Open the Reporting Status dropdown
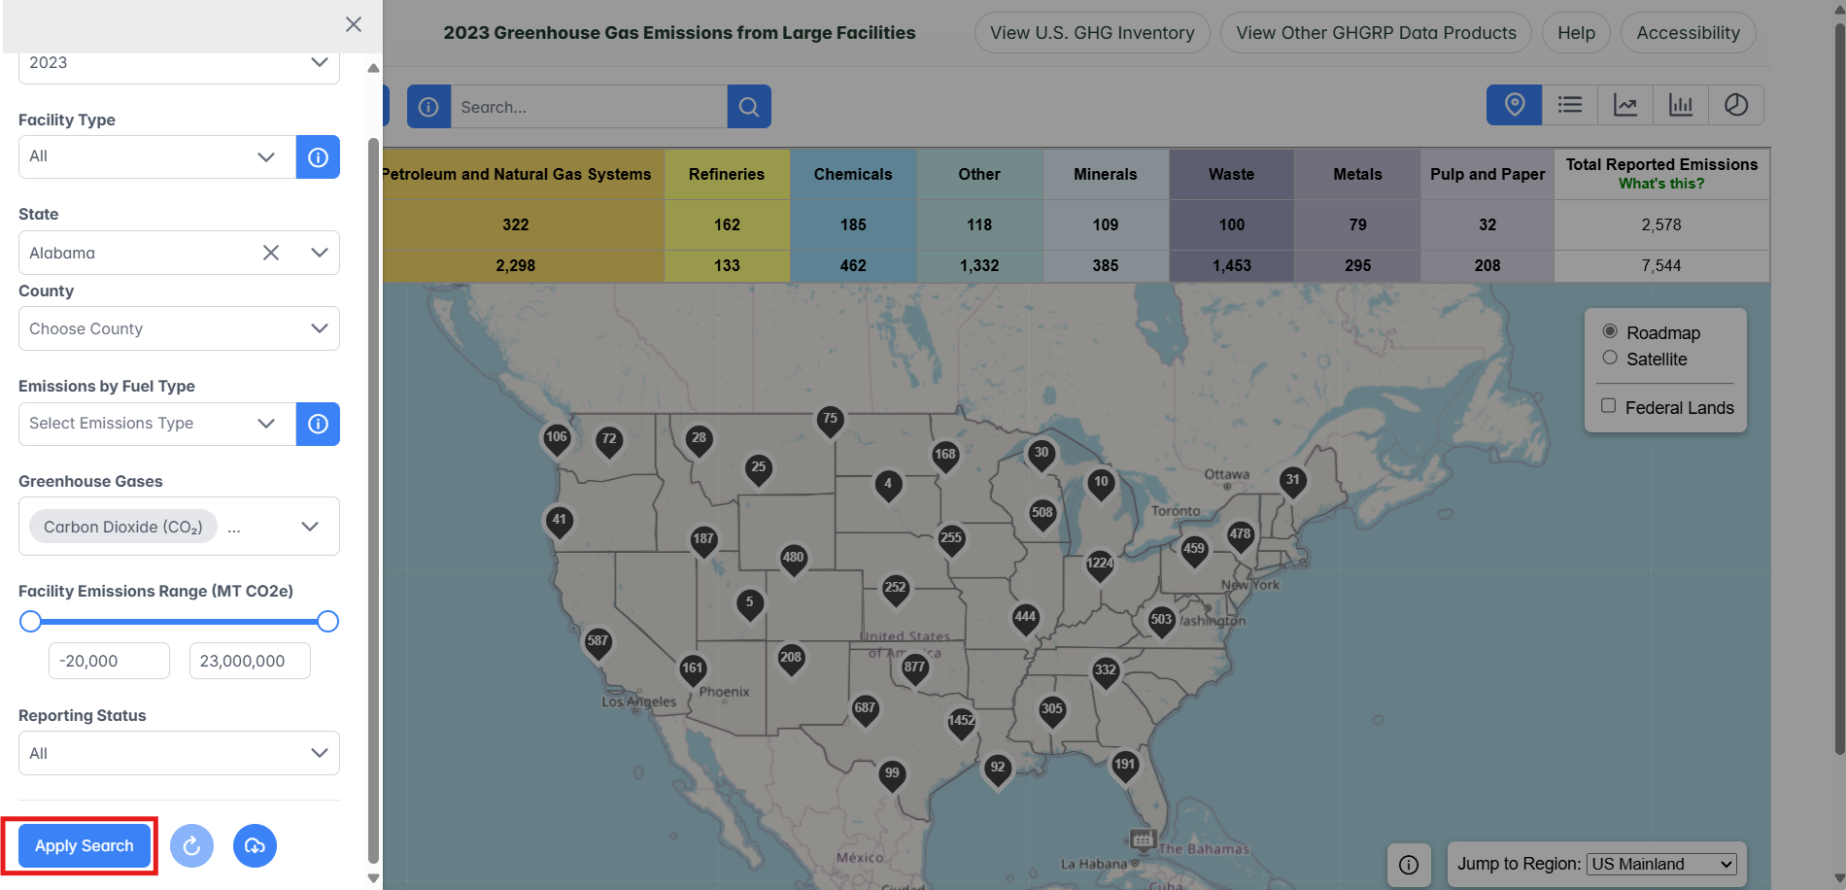The height and width of the screenshot is (890, 1846). pos(179,752)
